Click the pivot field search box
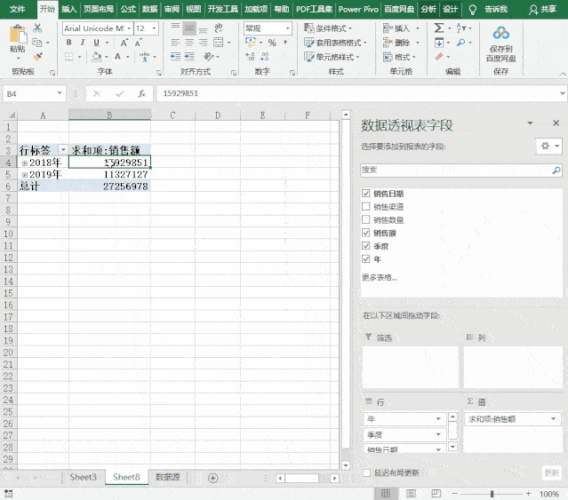The height and width of the screenshot is (500, 568). click(455, 170)
